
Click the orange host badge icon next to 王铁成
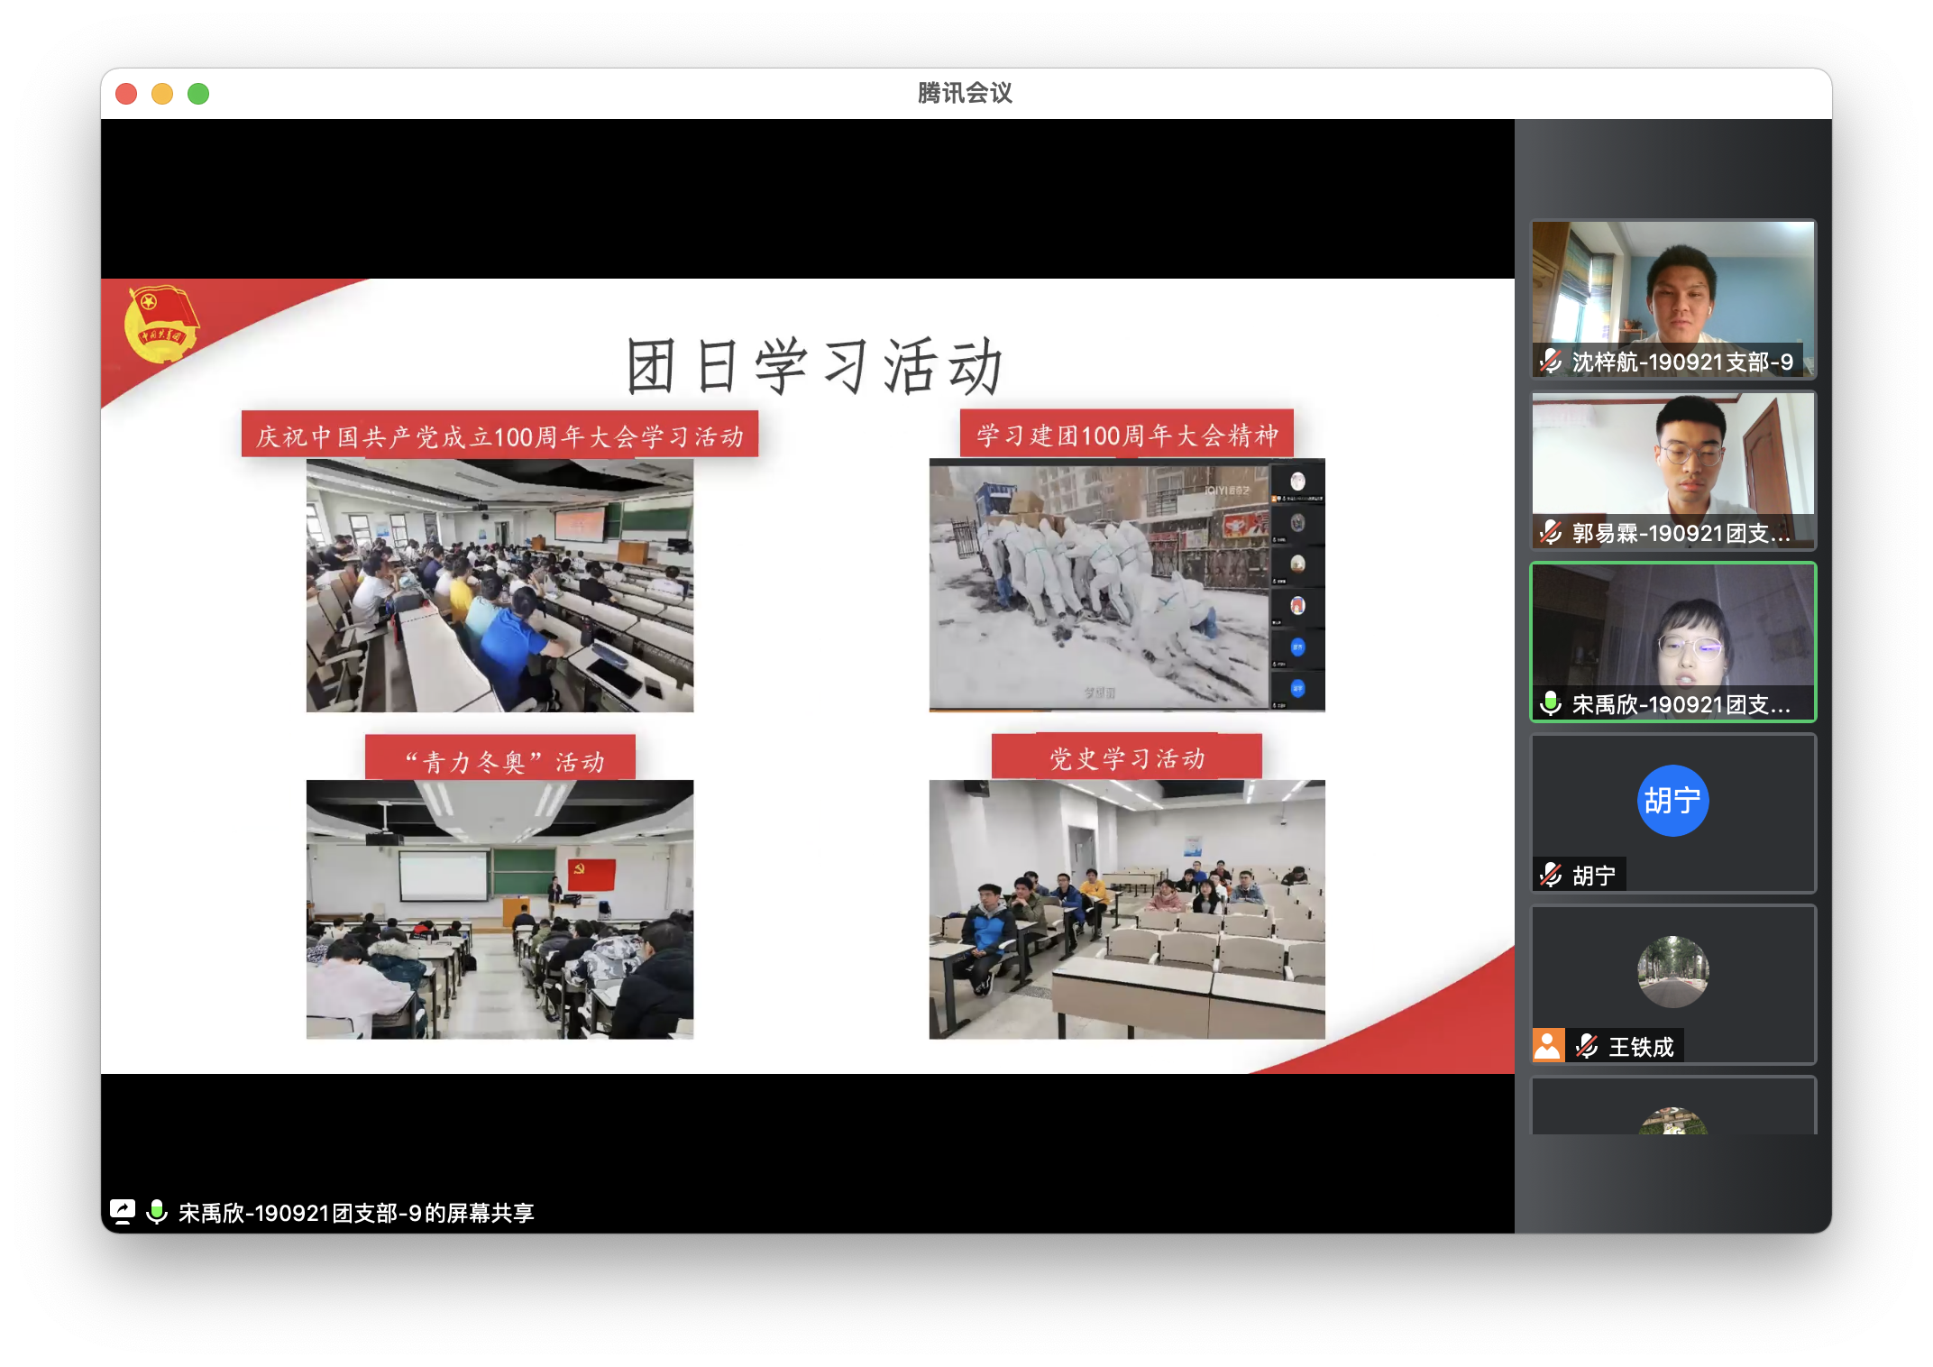[x=1548, y=1046]
